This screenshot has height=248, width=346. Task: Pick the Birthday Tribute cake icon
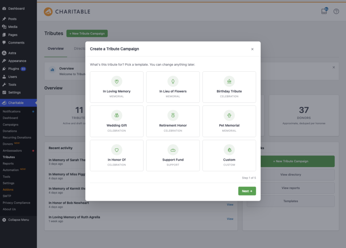point(229,81)
